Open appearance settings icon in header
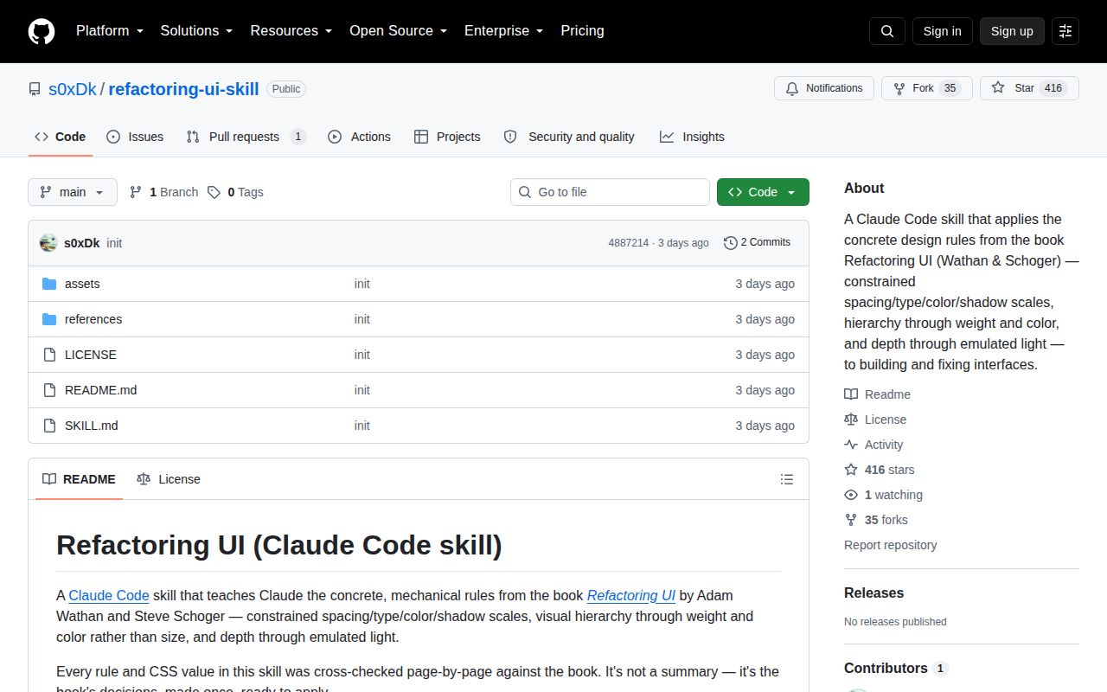This screenshot has width=1107, height=692. [x=1065, y=31]
